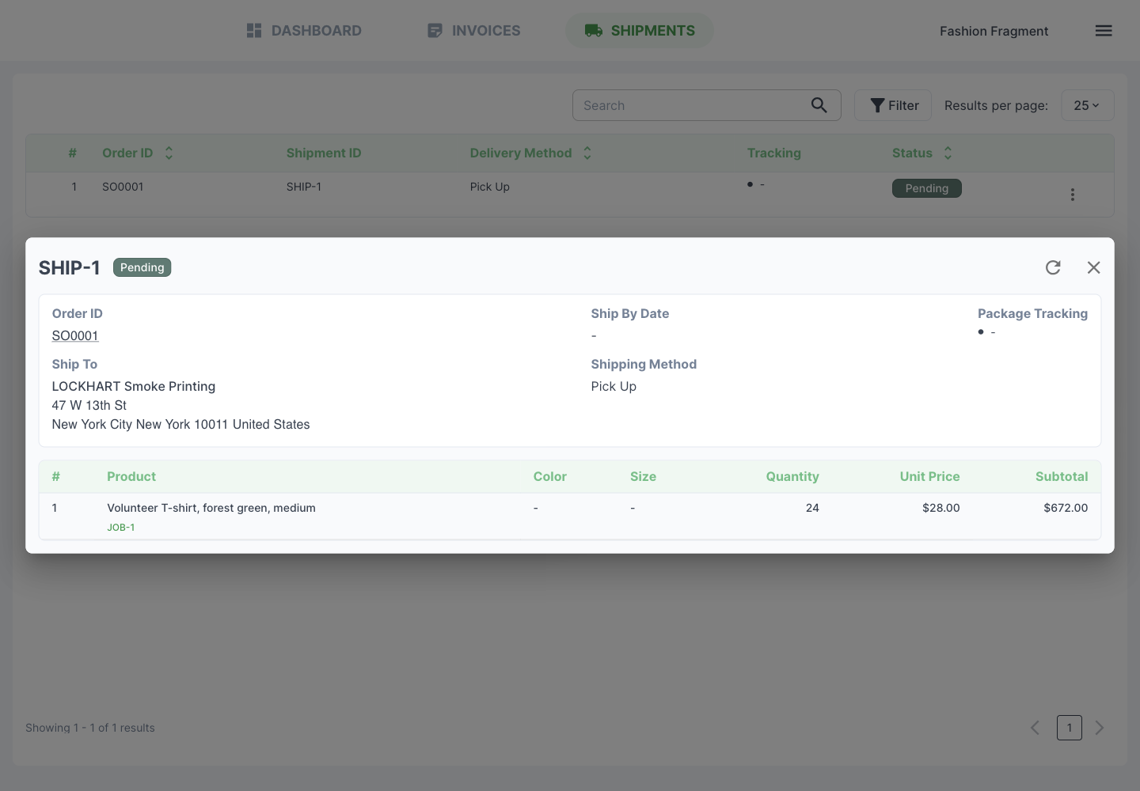The image size is (1140, 791).
Task: Select page 1 in pagination
Action: pyautogui.click(x=1070, y=728)
